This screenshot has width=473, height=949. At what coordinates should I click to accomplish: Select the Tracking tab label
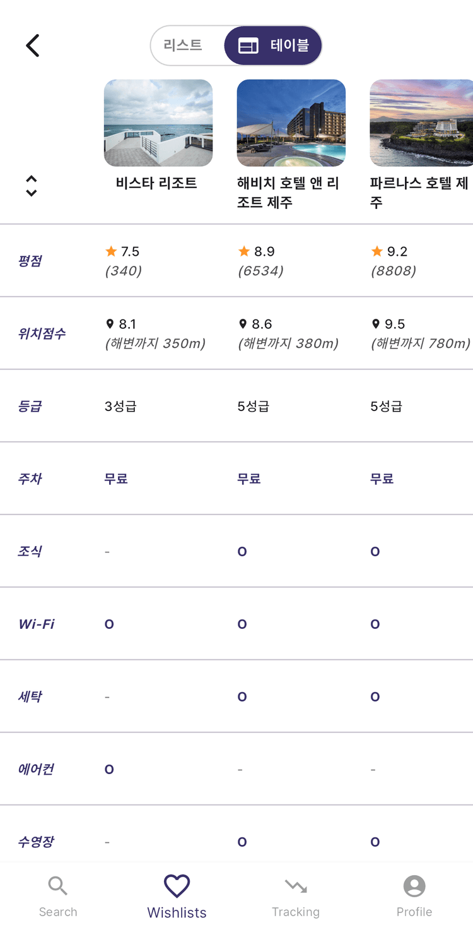pos(295,912)
